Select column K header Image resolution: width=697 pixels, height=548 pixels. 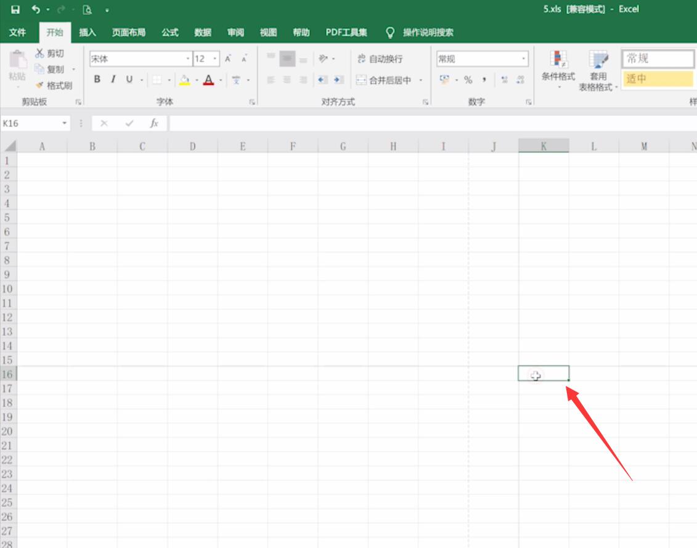544,146
